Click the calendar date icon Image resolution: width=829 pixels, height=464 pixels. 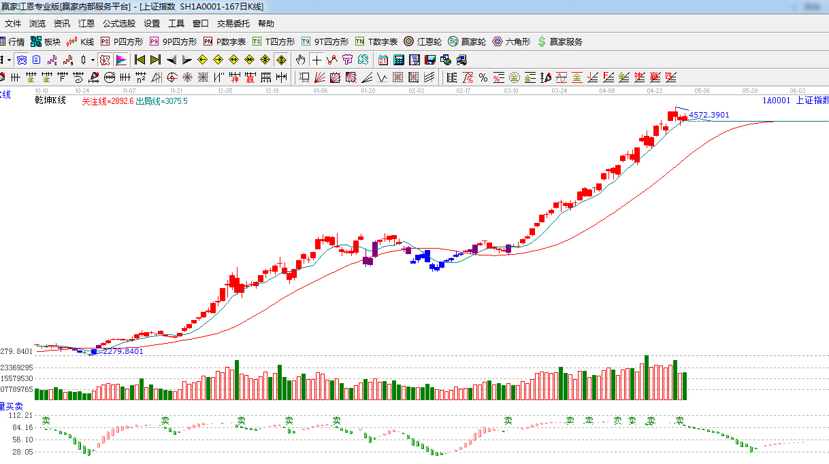(383, 60)
